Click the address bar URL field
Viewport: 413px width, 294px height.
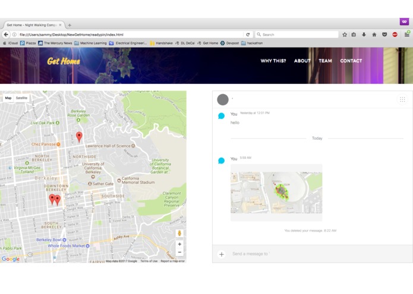coord(130,35)
